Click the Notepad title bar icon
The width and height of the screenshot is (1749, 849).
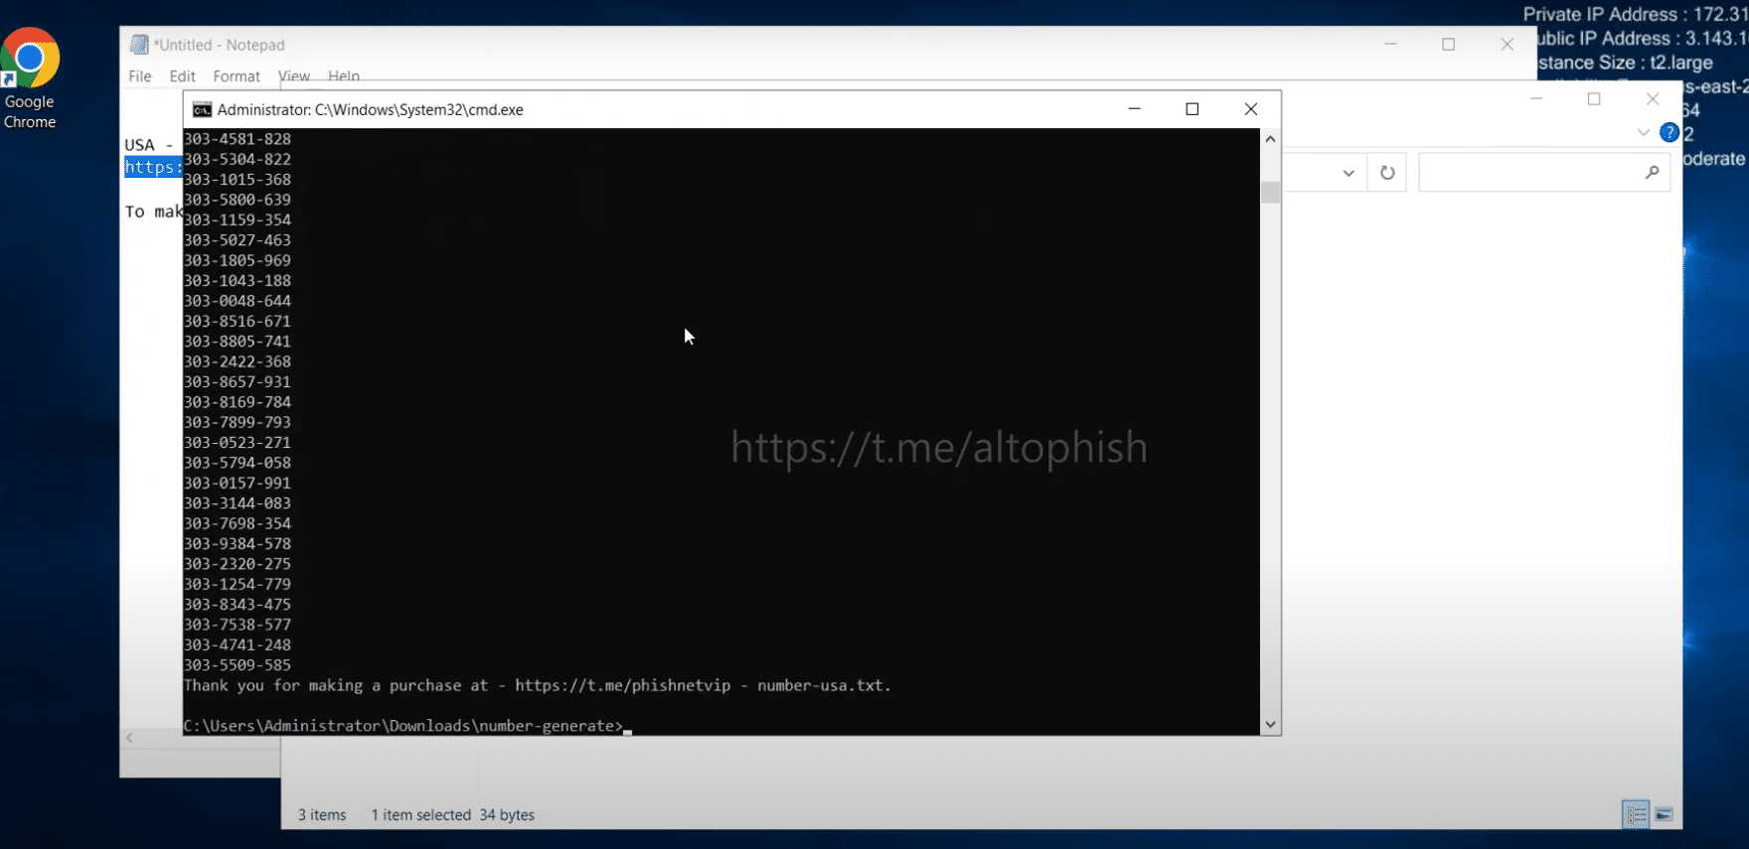point(139,45)
